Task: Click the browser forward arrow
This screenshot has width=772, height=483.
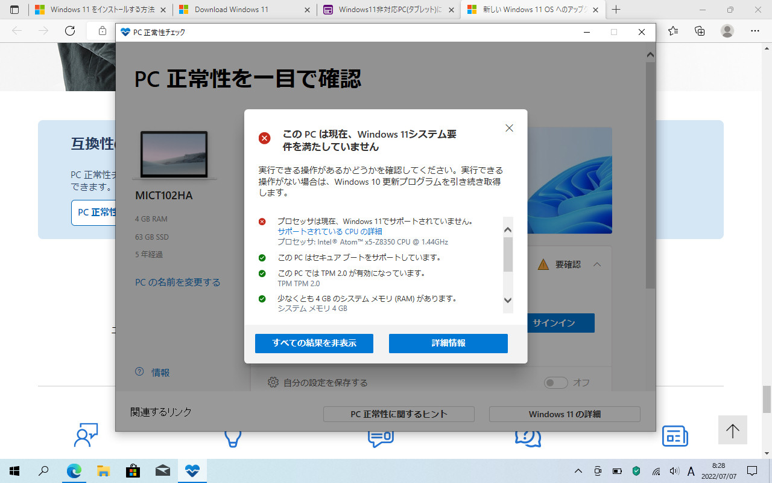Action: point(43,31)
